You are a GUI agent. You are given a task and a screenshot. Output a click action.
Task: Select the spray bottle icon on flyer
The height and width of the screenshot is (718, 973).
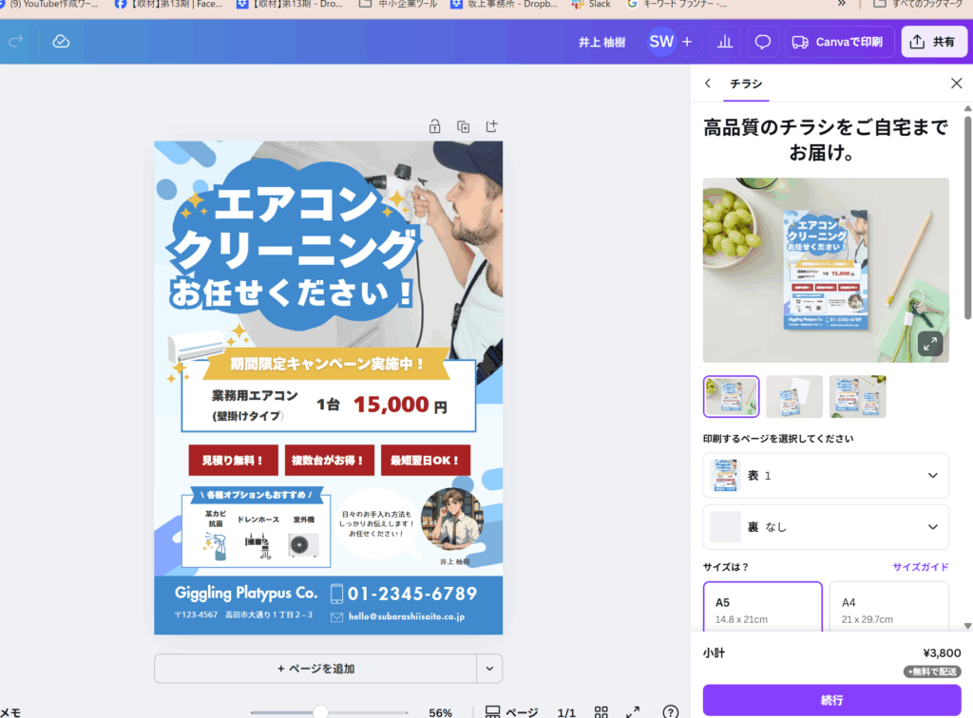tap(216, 546)
